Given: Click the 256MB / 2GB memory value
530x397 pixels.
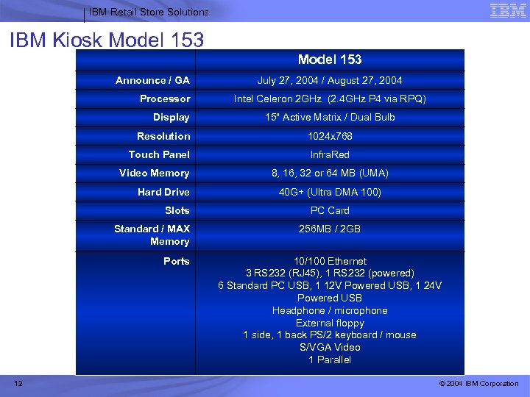Looking at the screenshot, I should click(x=330, y=229).
